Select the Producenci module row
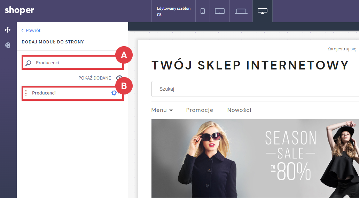This screenshot has width=359, height=198. pos(72,93)
